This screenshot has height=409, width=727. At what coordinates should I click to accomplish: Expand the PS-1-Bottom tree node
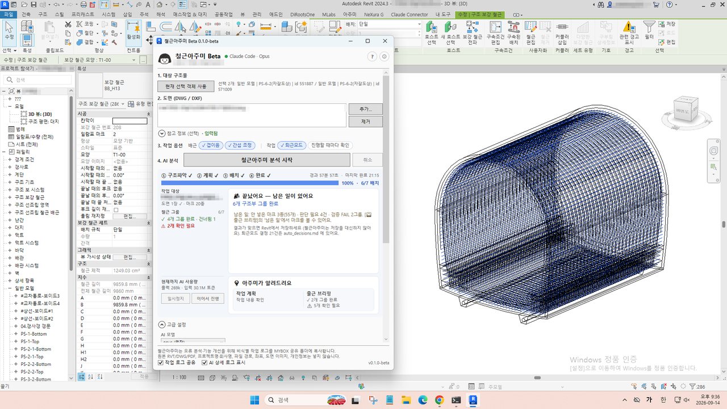pos(16,333)
